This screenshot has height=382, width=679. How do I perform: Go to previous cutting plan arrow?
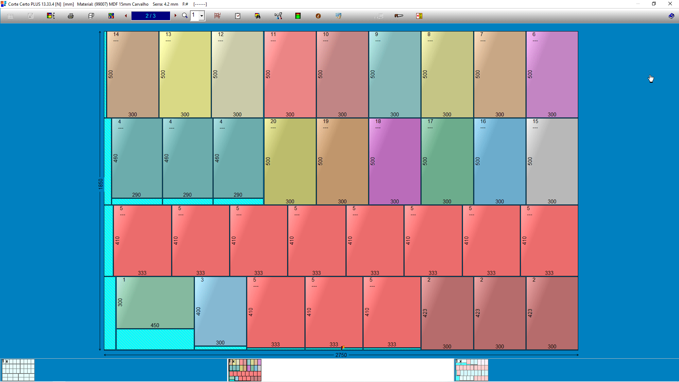126,16
